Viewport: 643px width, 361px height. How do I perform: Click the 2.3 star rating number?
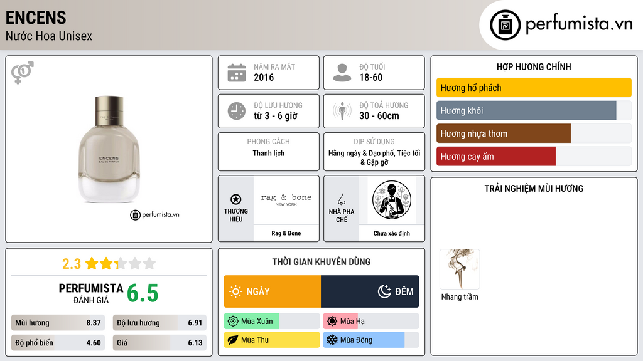(x=72, y=264)
